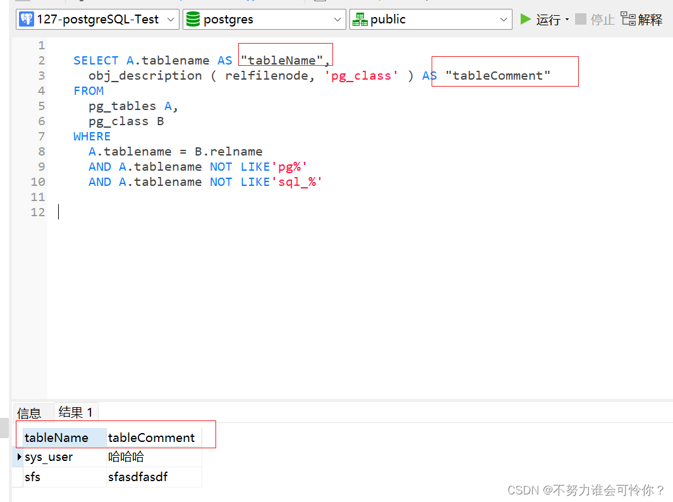Screen dimensions: 673x502
Task: Expand the Run button options arrow
Action: (567, 20)
